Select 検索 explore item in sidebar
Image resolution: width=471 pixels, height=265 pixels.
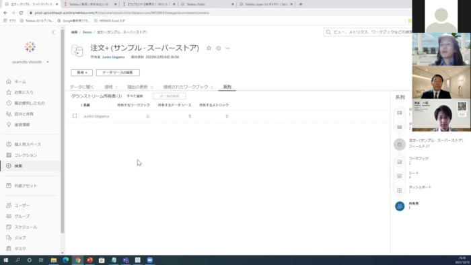point(30,165)
